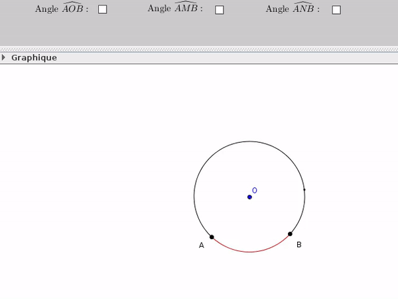Click the red arc between A and B
Viewport: 398px width, 299px height.
click(x=249, y=252)
